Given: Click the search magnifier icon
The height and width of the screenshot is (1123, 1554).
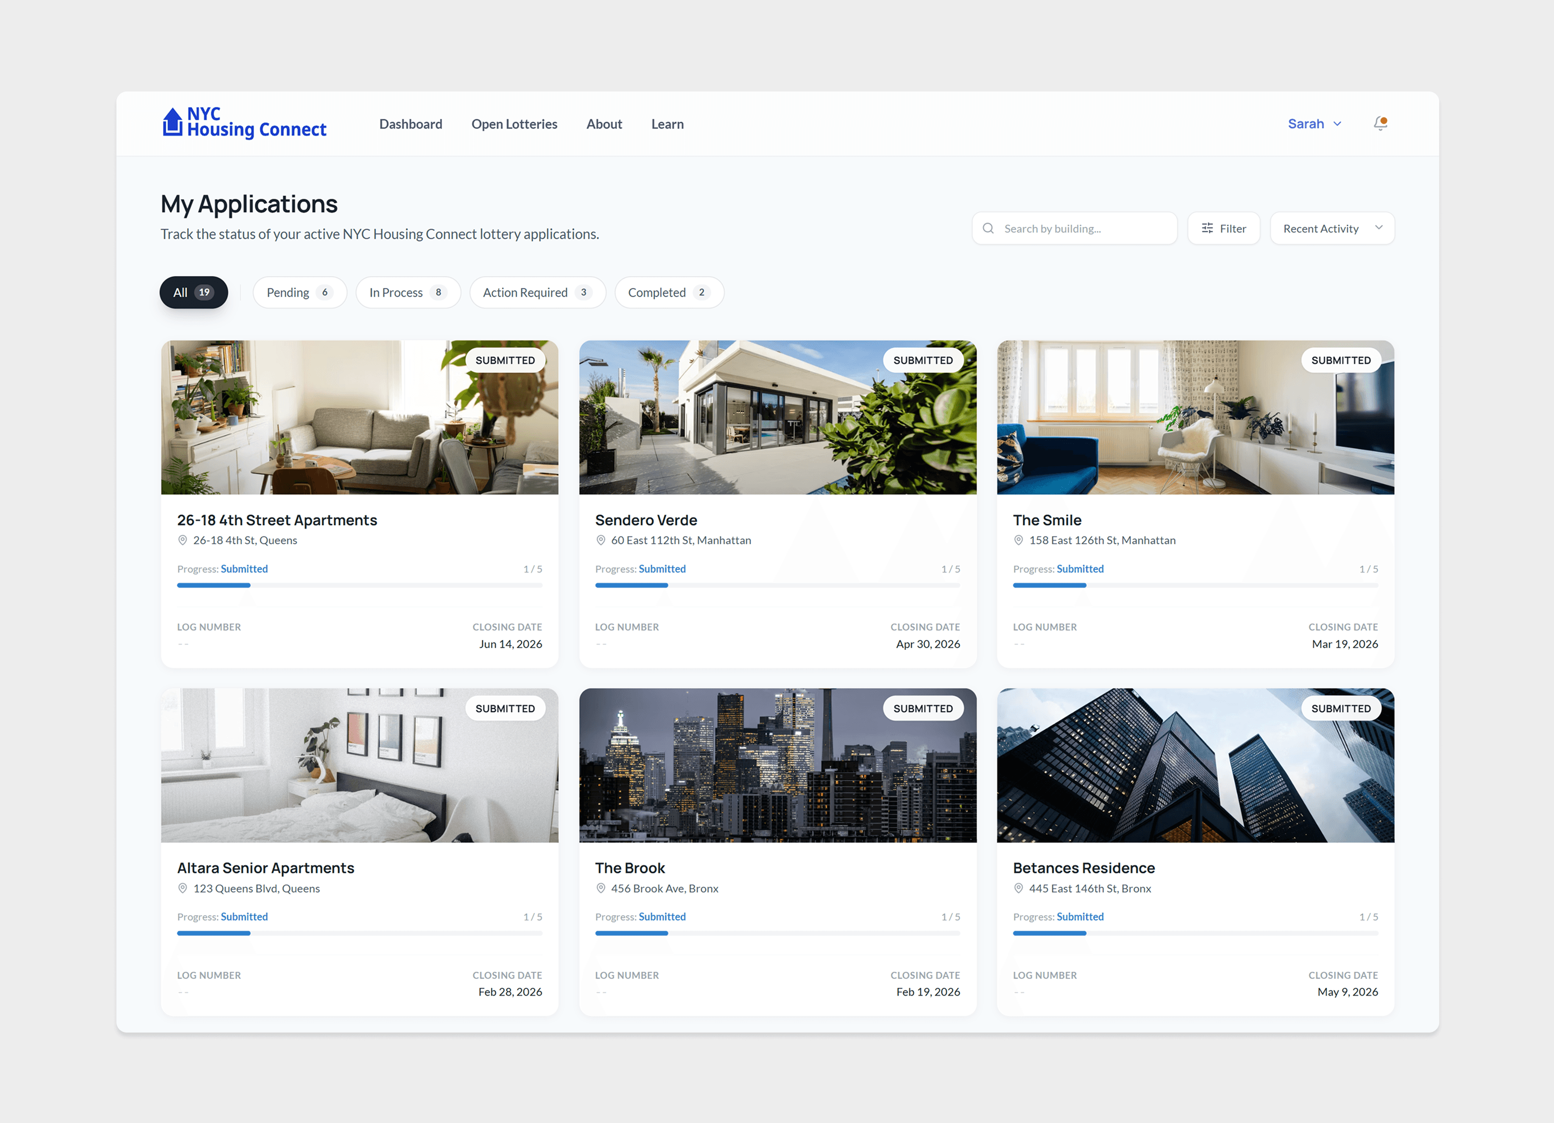Looking at the screenshot, I should [x=988, y=228].
